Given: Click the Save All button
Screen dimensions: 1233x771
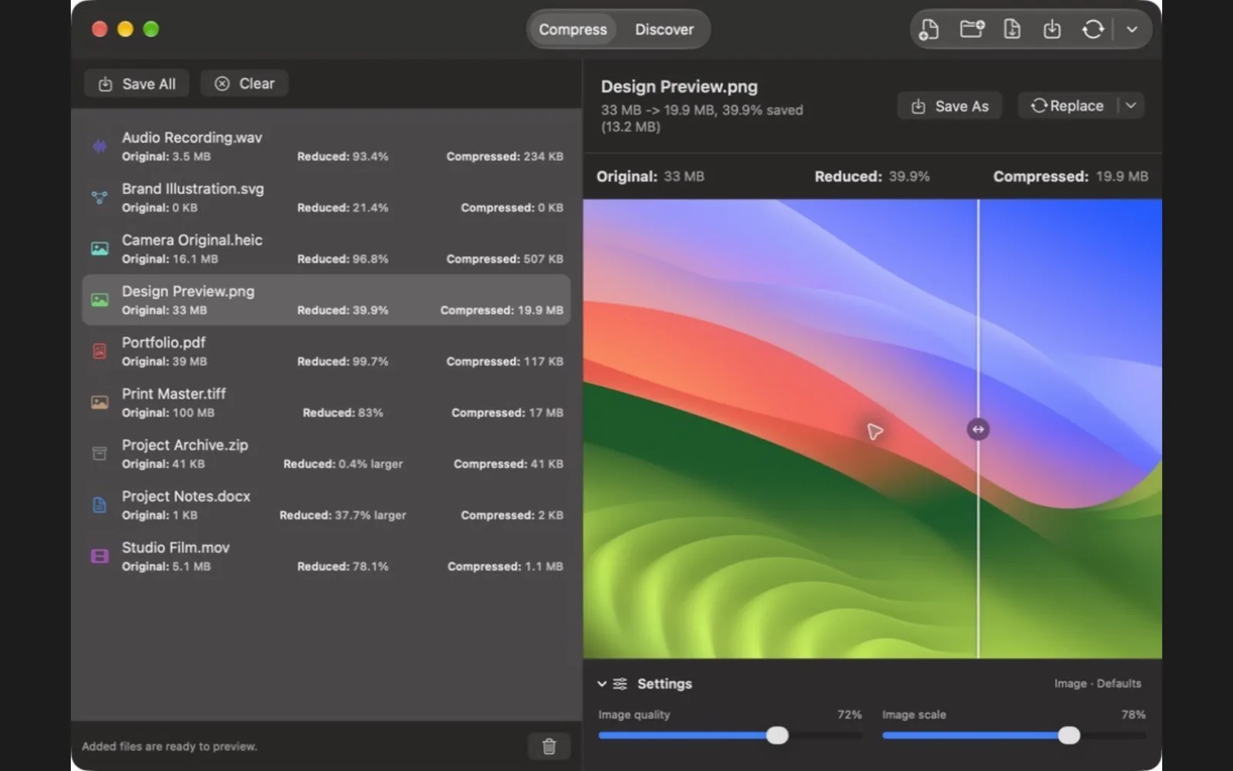Looking at the screenshot, I should tap(136, 83).
